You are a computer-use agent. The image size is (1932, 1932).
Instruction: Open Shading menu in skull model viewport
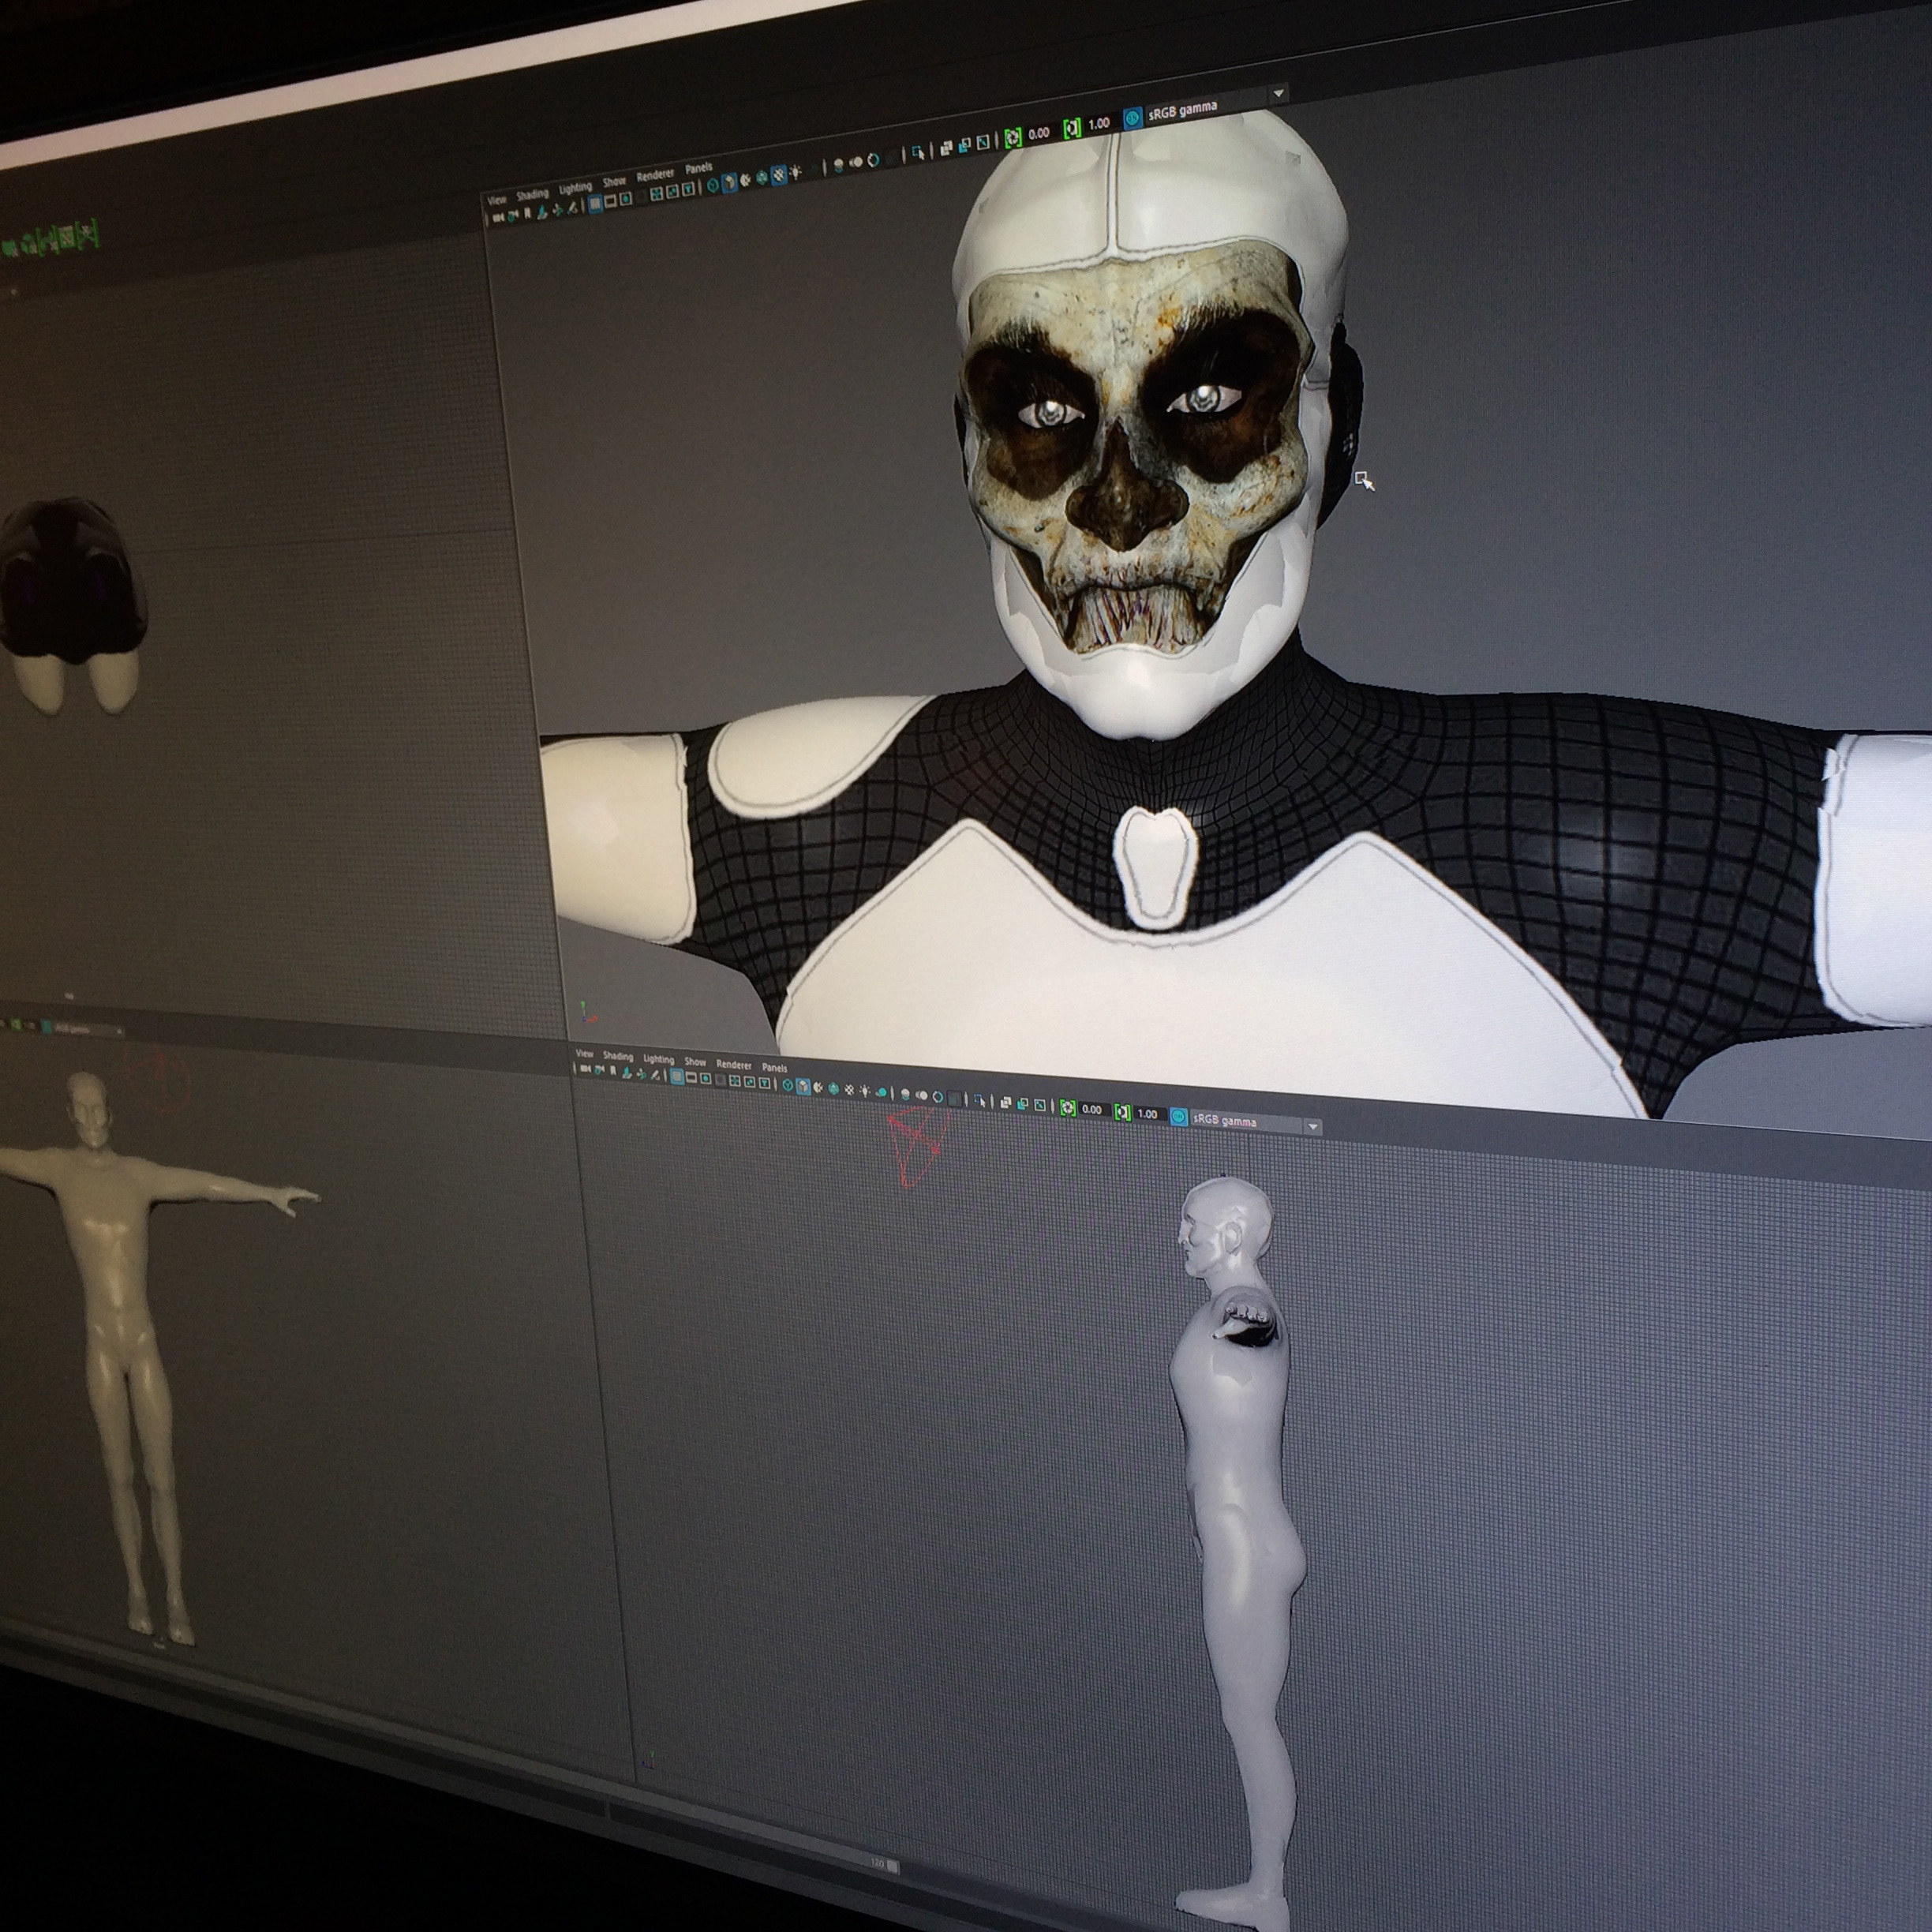click(x=533, y=195)
